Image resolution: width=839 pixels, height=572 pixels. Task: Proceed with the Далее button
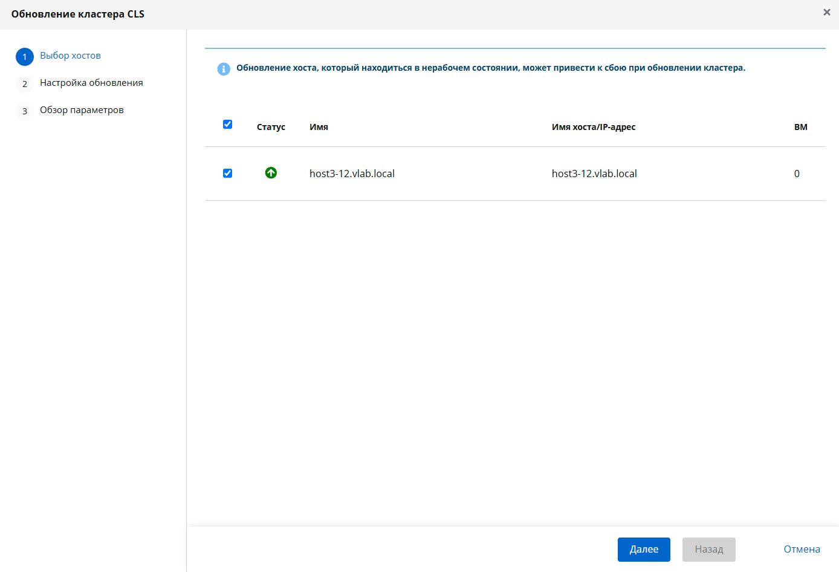pyautogui.click(x=644, y=550)
